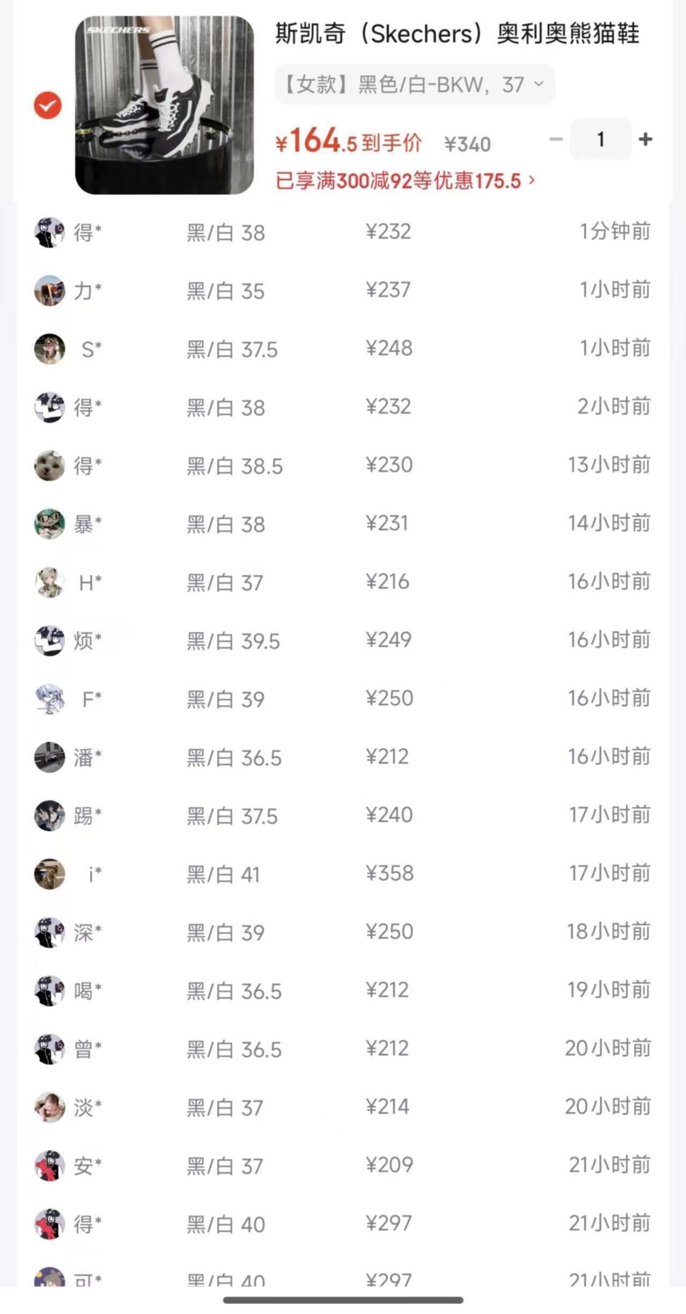The width and height of the screenshot is (686, 1314).
Task: Tap the avatar of user 潘*
Action: click(49, 757)
